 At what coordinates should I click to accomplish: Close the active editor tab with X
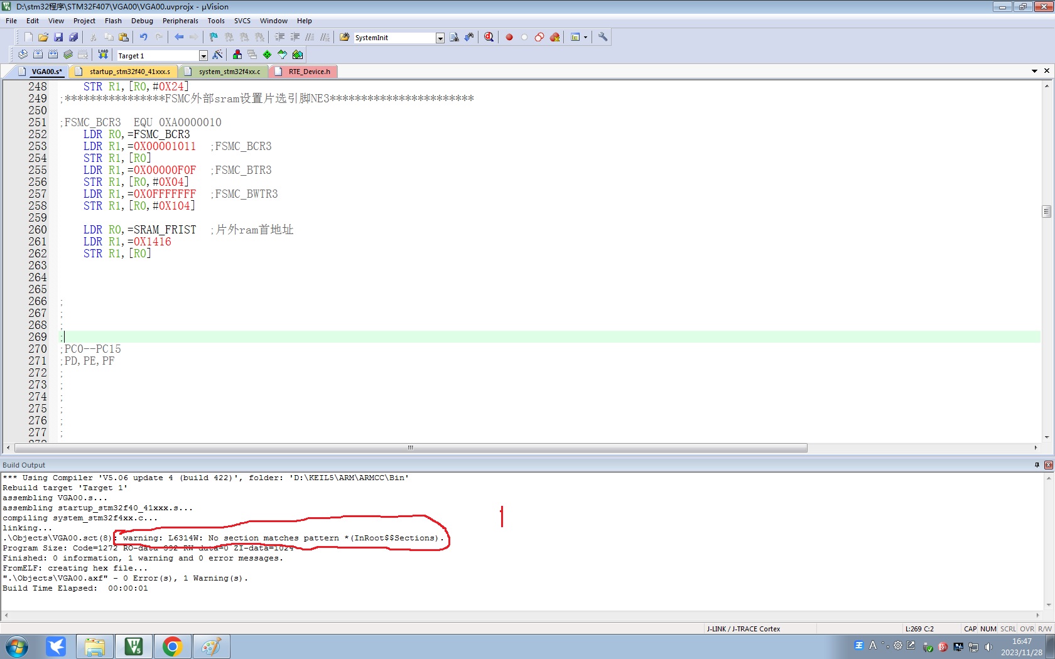tap(1047, 71)
